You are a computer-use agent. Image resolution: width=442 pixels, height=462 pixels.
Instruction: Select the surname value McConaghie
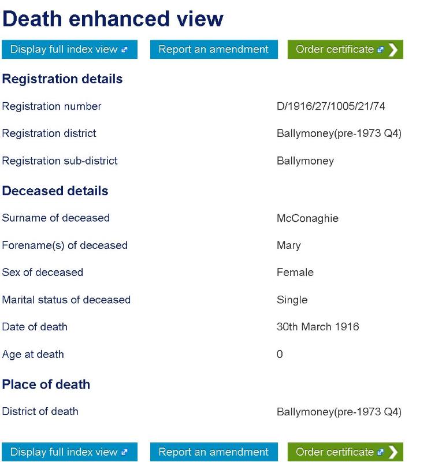coord(307,218)
